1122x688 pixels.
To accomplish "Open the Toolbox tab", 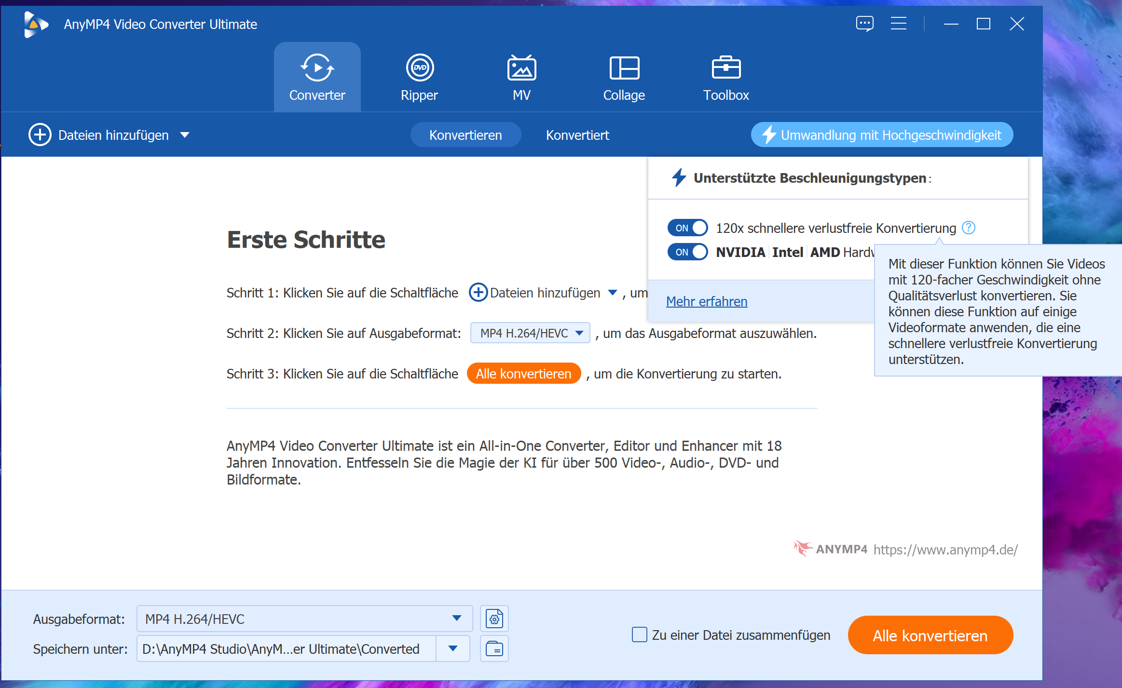I will click(726, 77).
